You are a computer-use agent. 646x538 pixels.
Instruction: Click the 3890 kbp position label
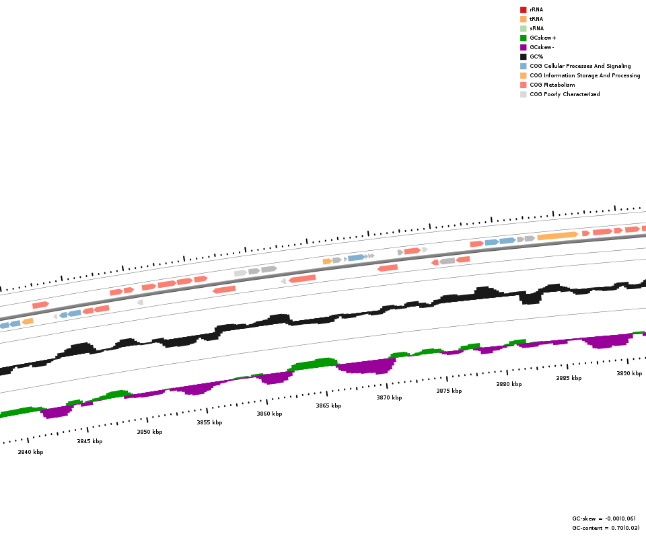(x=629, y=373)
